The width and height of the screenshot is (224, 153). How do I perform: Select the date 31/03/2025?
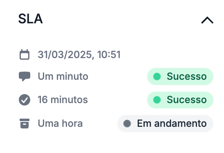[65, 54]
